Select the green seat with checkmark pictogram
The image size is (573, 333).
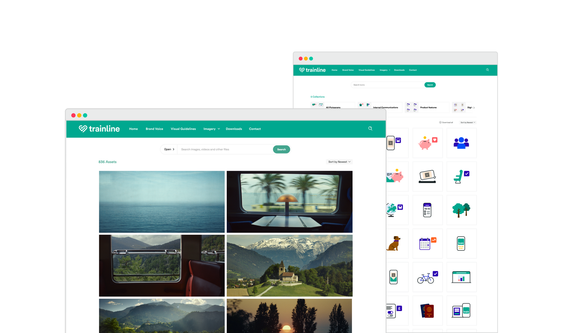tap(461, 176)
